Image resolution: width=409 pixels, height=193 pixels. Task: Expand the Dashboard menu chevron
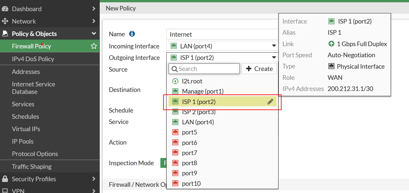click(94, 9)
